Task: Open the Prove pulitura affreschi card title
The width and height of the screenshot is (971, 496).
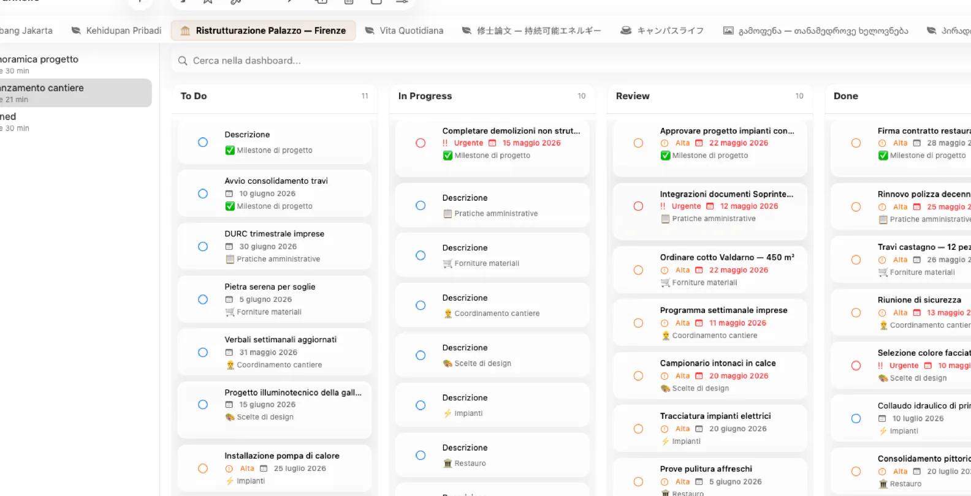Action: [x=706, y=469]
